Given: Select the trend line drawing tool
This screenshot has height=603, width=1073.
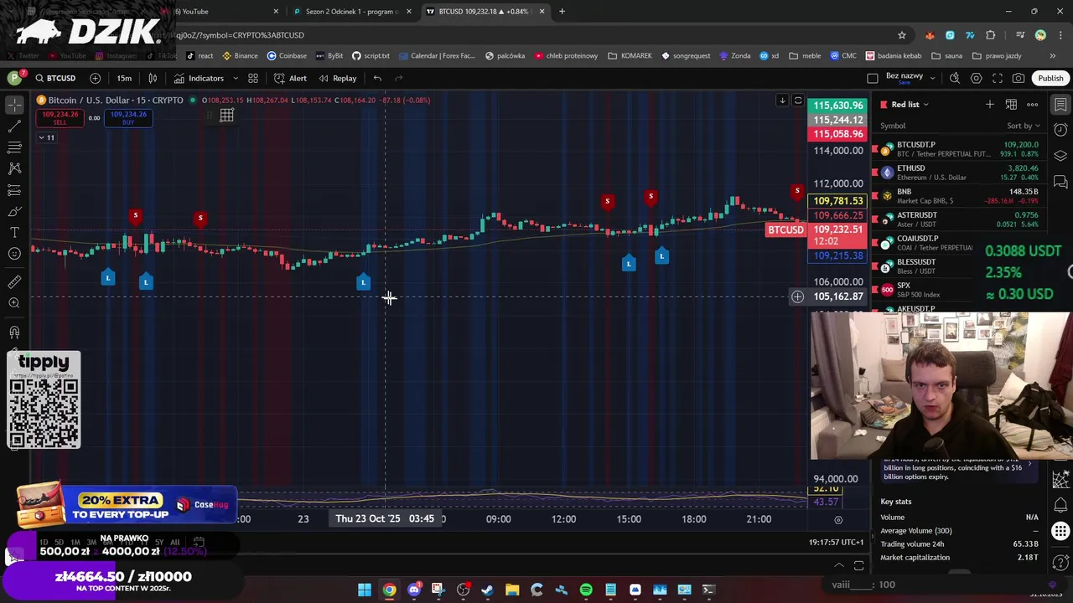Looking at the screenshot, I should pyautogui.click(x=14, y=126).
